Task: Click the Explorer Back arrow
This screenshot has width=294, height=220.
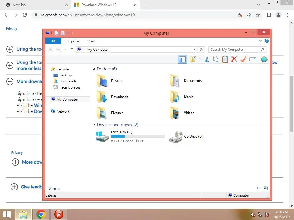Action: point(50,50)
